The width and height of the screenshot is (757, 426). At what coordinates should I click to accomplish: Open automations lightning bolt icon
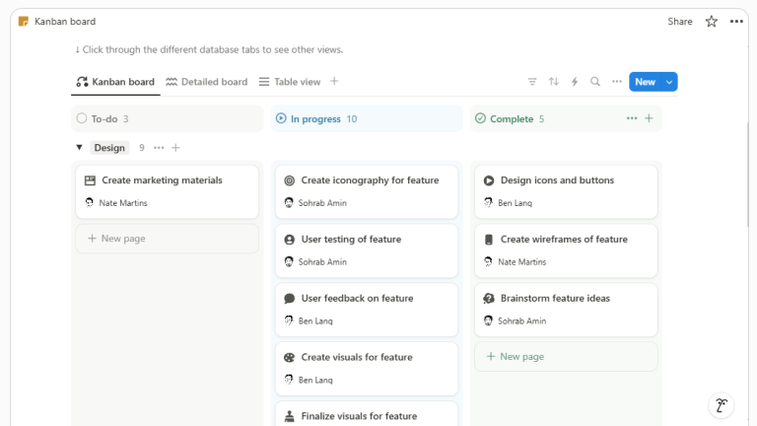tap(575, 82)
